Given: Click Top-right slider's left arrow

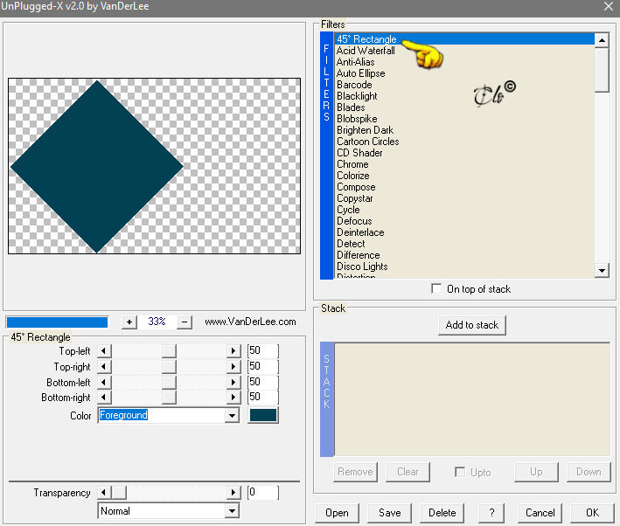Looking at the screenshot, I should click(x=104, y=367).
